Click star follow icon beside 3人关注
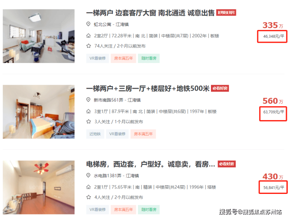 coord(88,122)
